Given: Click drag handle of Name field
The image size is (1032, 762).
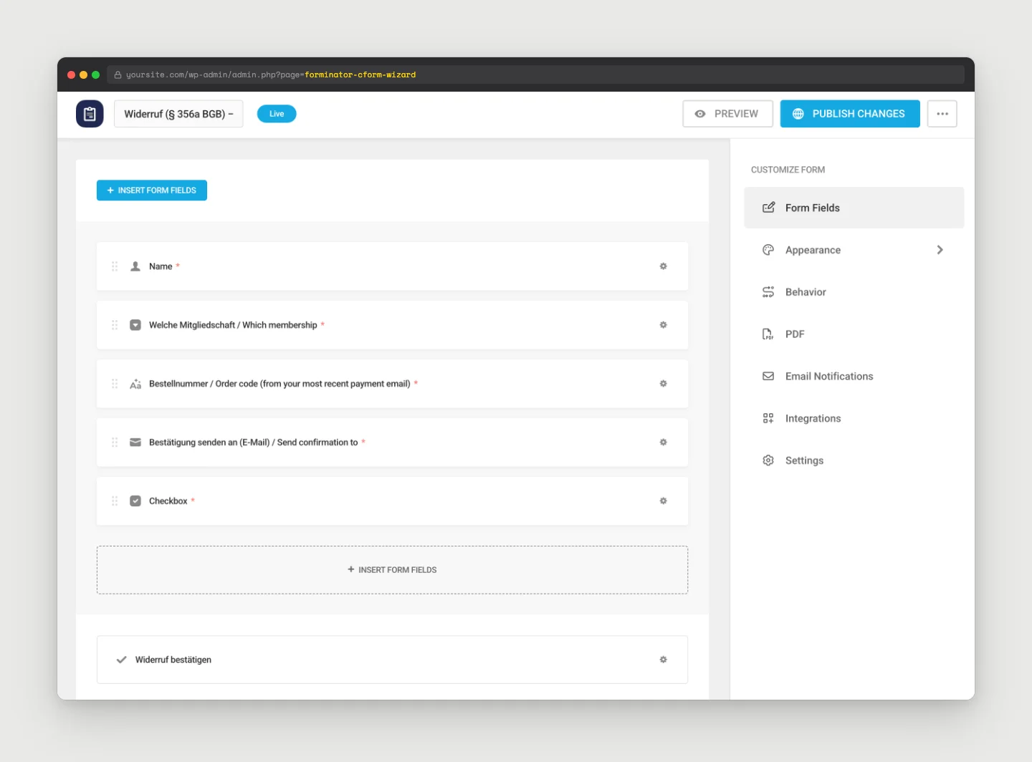Looking at the screenshot, I should point(115,266).
